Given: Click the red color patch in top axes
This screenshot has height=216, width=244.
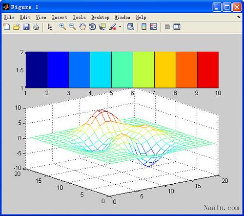Looking at the screenshot, I should 208,70.
